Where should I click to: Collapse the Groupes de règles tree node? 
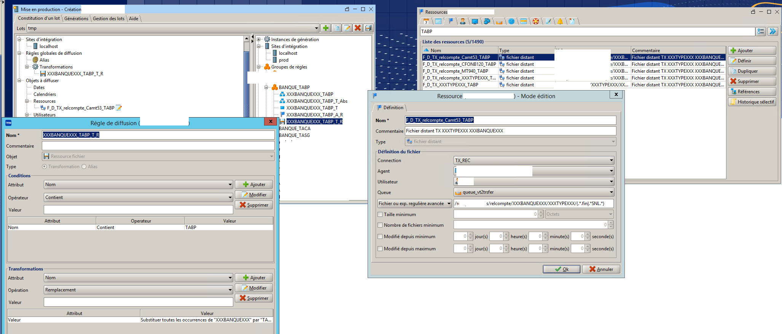pyautogui.click(x=258, y=67)
